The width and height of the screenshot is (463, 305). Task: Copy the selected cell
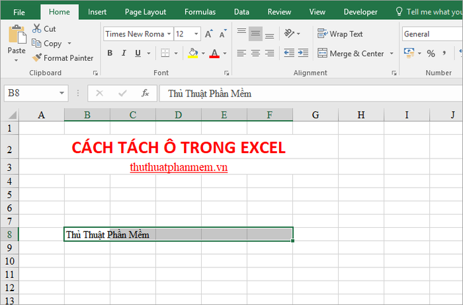tap(47, 44)
